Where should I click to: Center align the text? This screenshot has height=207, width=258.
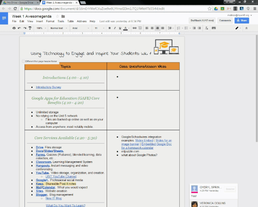click(x=152, y=28)
